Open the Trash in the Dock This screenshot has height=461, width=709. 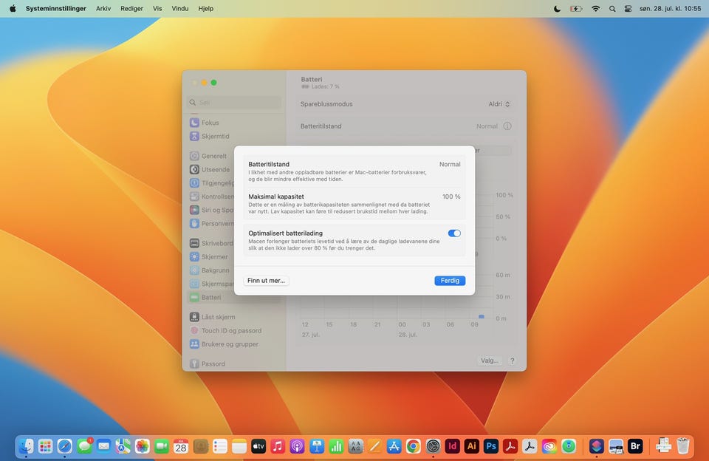(x=682, y=446)
